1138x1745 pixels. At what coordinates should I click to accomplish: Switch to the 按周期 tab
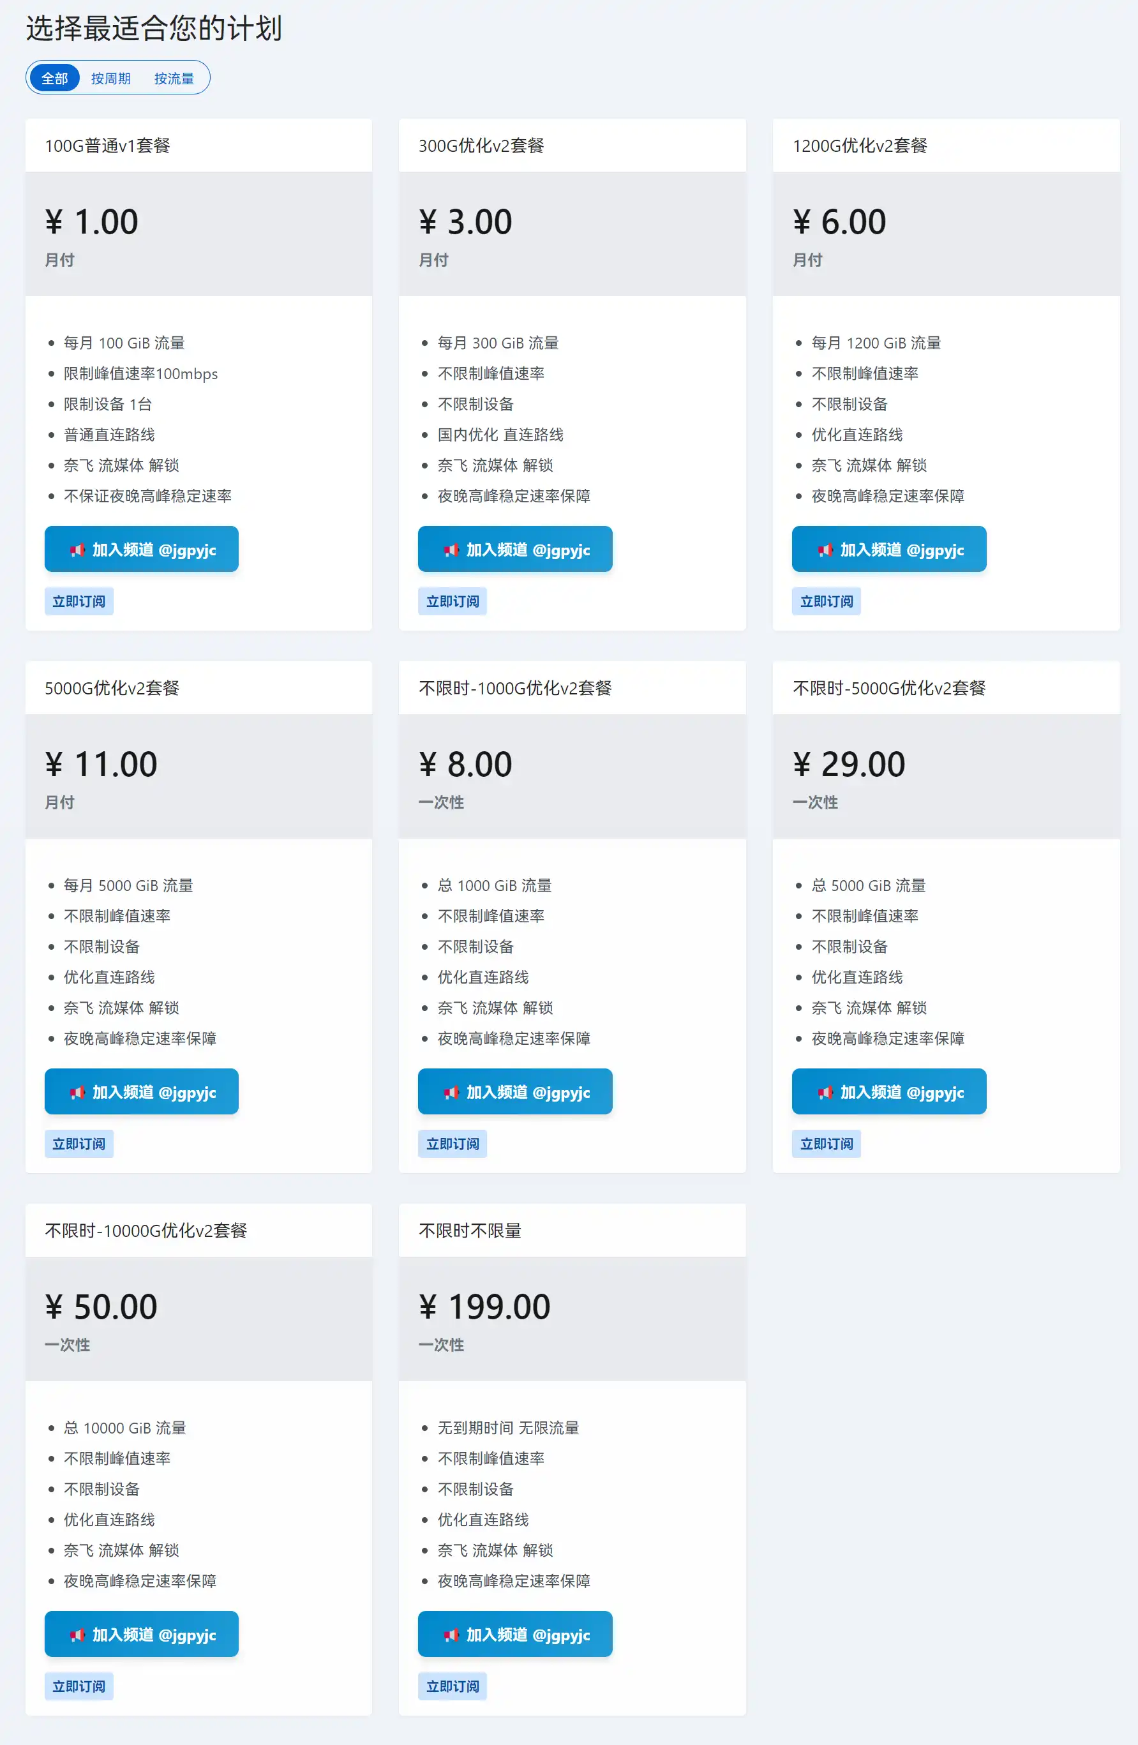point(110,79)
